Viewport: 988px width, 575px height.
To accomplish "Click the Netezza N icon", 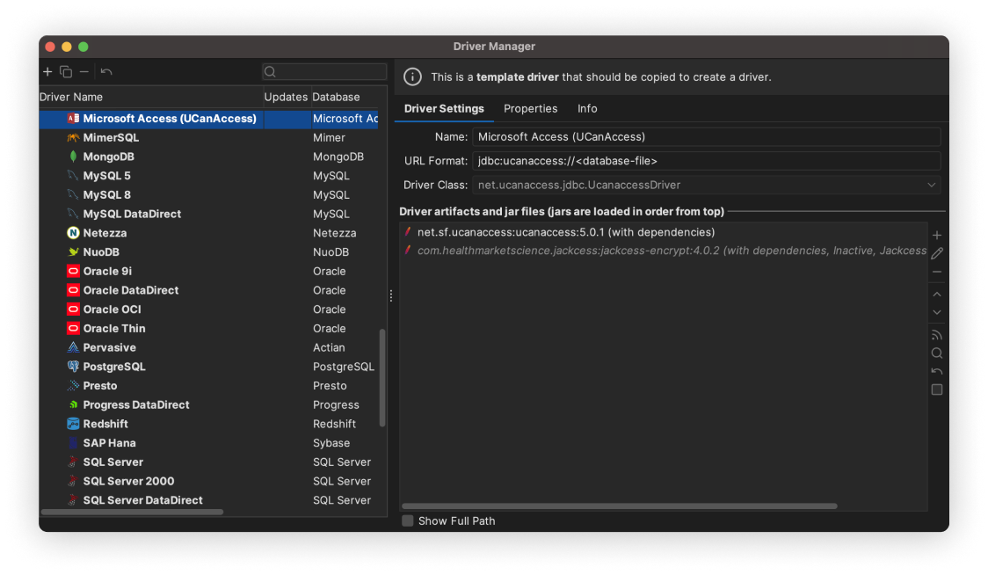I will (x=73, y=233).
